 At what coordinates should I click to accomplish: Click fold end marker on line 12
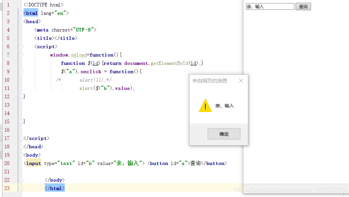click(x=21, y=96)
